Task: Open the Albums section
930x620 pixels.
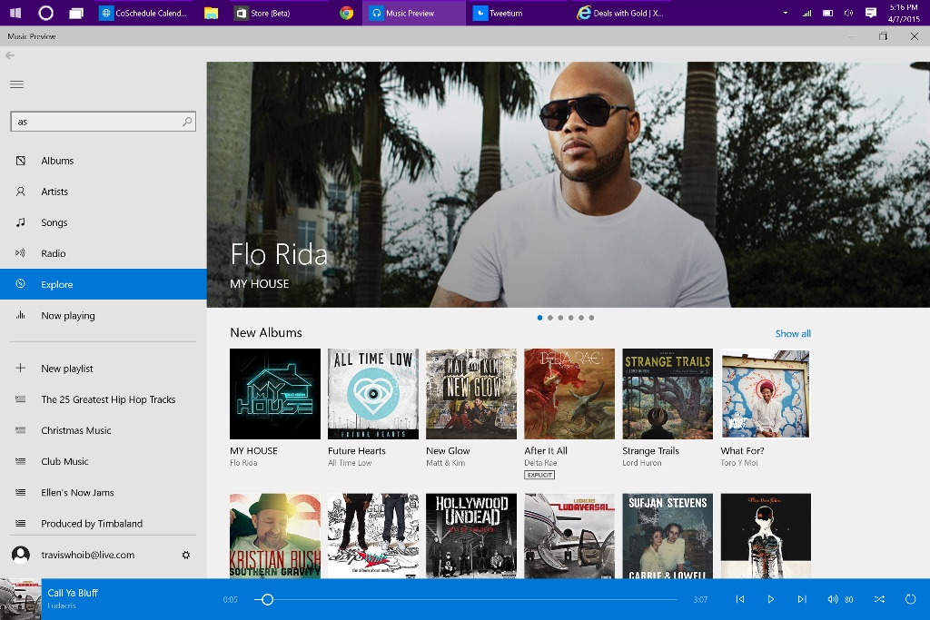Action: click(x=104, y=161)
